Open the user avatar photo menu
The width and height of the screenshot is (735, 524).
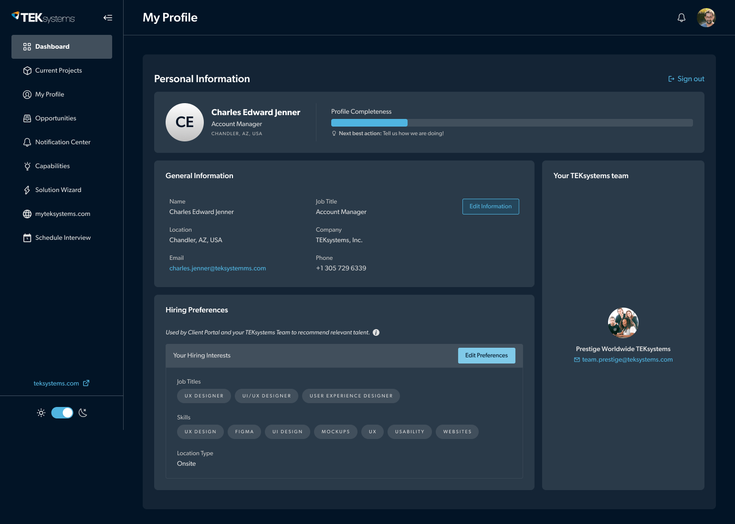(706, 18)
